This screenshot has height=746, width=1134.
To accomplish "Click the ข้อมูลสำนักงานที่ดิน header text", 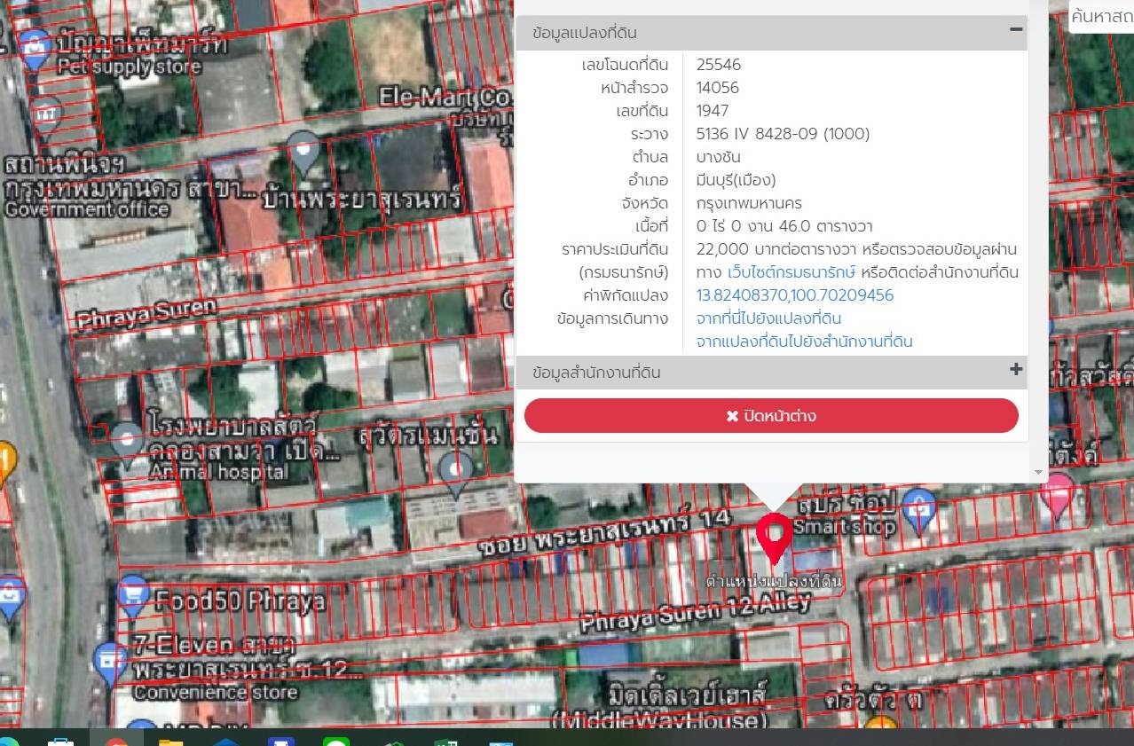I will coord(596,373).
